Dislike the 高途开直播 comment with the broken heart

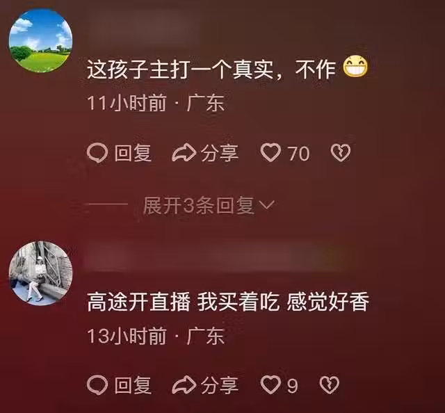329,385
